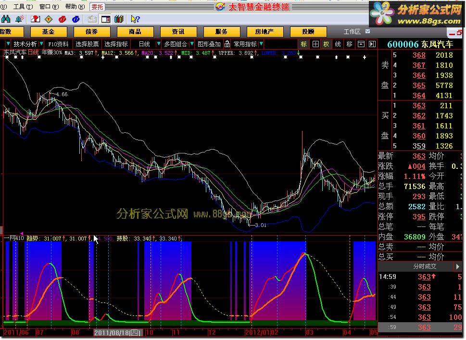Click the sell level 5 price 368

click(419, 55)
